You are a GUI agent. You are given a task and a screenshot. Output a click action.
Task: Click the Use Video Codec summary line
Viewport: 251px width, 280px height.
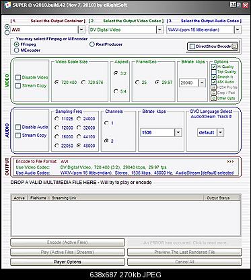[x=91, y=167]
